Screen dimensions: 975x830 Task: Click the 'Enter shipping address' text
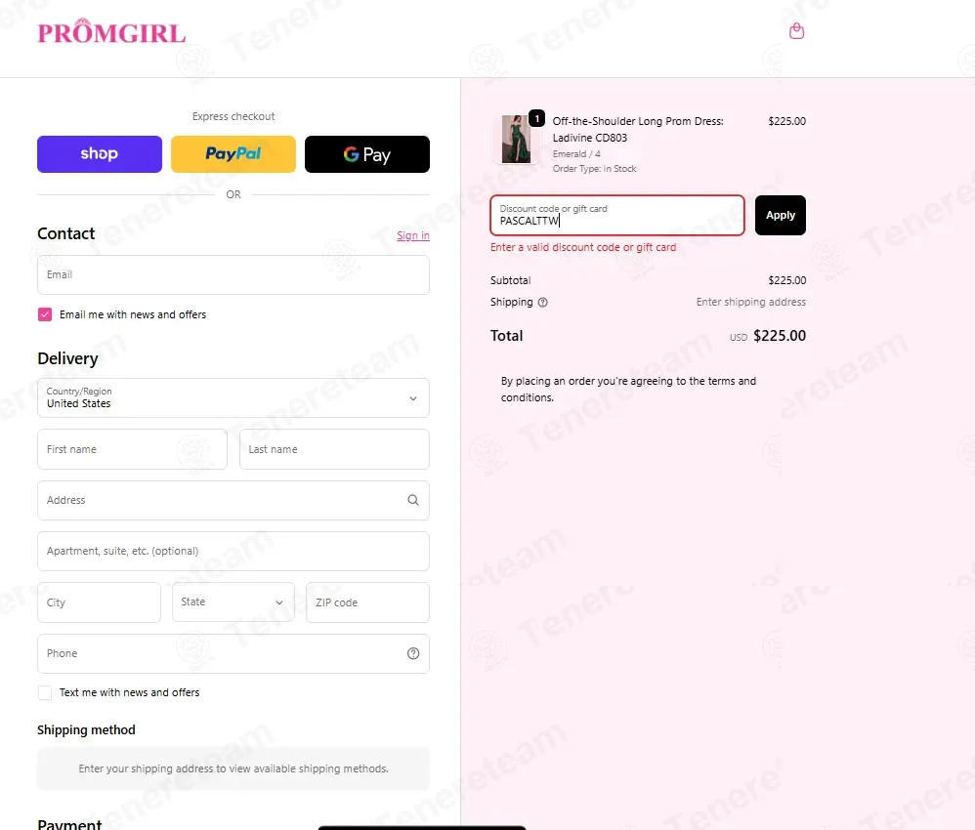(x=751, y=302)
